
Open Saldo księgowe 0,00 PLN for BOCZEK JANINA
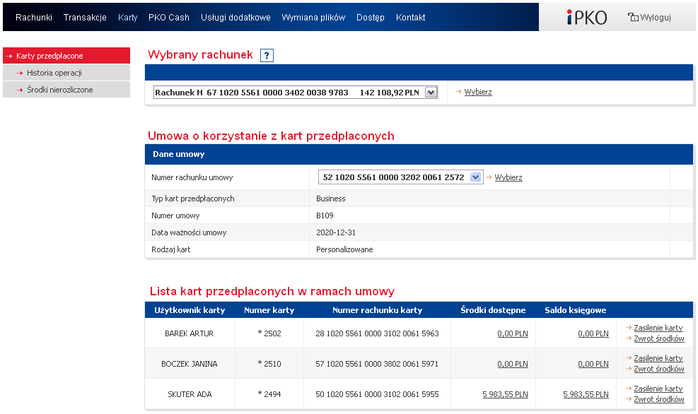[x=593, y=364]
